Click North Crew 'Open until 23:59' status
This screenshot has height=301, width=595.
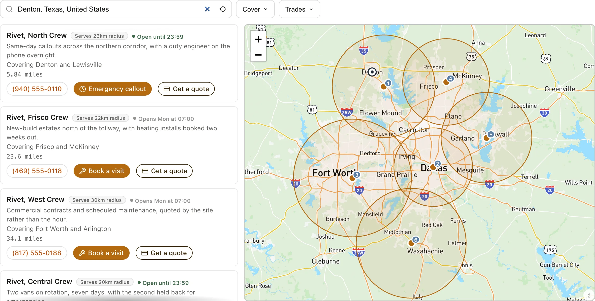(x=158, y=37)
